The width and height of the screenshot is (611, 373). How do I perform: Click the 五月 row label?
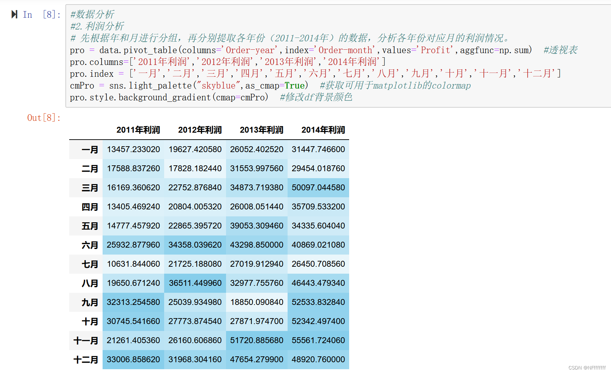tap(90, 226)
